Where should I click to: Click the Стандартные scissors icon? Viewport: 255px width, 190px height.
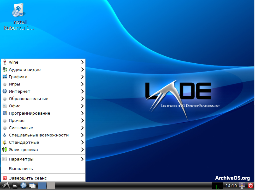pyautogui.click(x=5, y=142)
